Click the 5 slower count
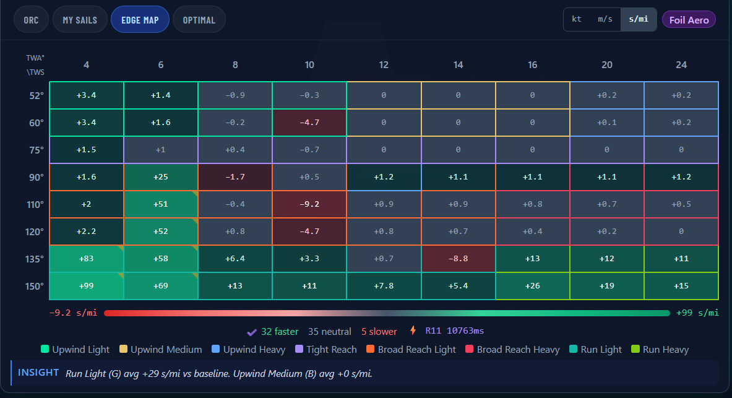 click(x=379, y=332)
